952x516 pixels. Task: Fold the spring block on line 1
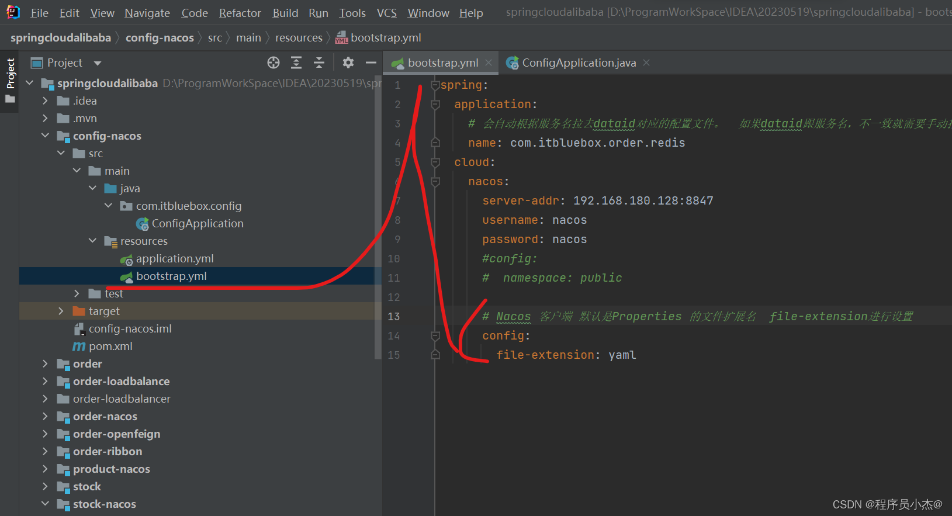(435, 85)
